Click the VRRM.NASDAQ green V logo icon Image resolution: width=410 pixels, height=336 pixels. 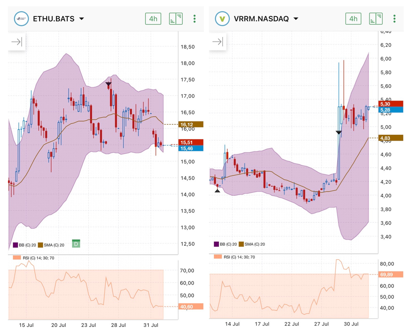(x=222, y=19)
